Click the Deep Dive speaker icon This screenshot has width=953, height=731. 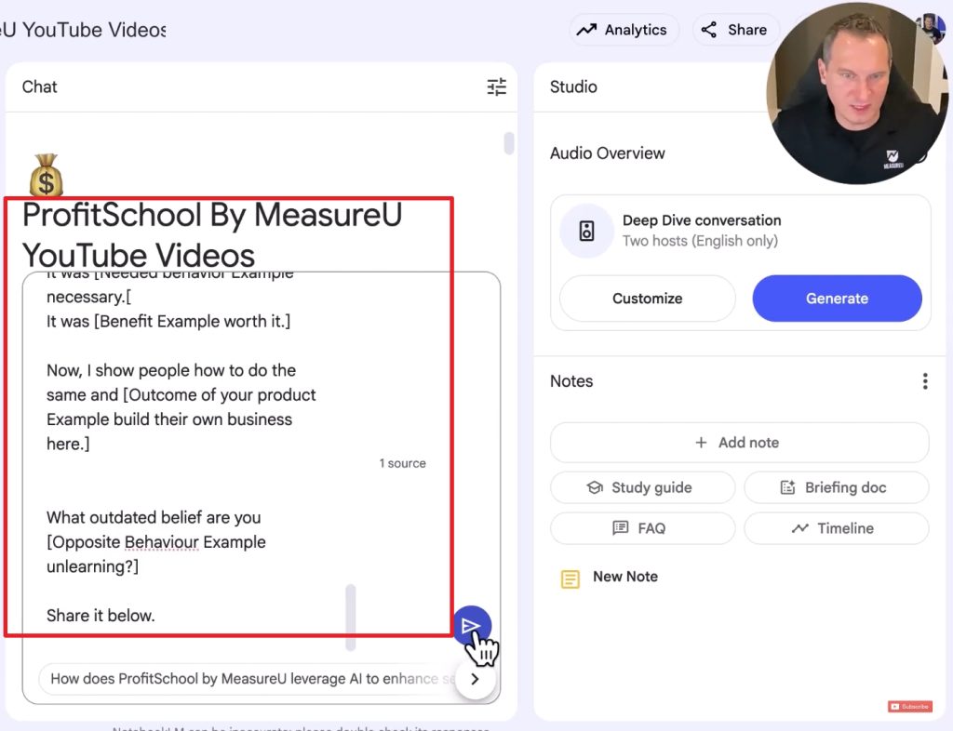click(x=586, y=231)
